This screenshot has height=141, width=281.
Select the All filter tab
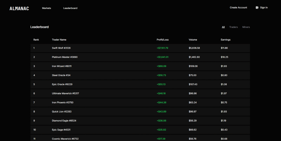(223, 27)
